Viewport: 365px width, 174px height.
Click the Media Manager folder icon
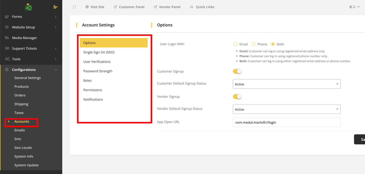tap(7, 38)
